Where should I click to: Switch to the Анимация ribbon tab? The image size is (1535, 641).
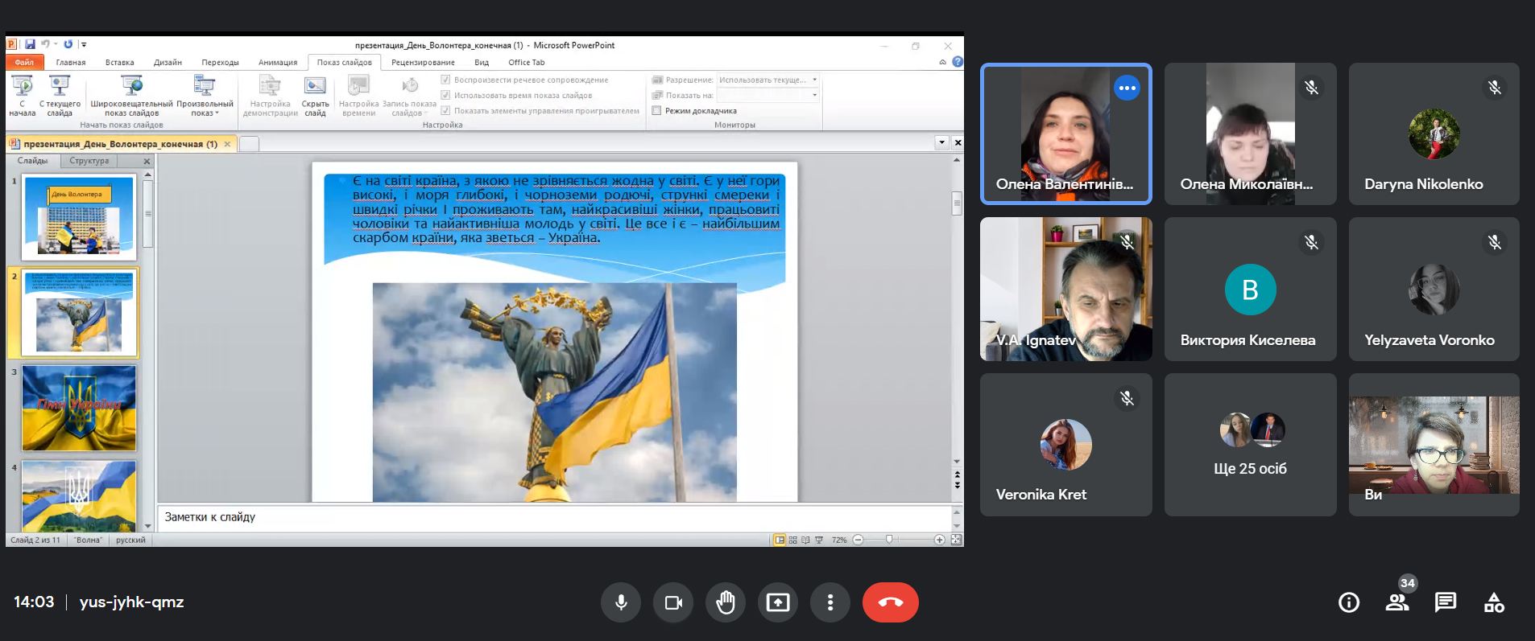[278, 62]
